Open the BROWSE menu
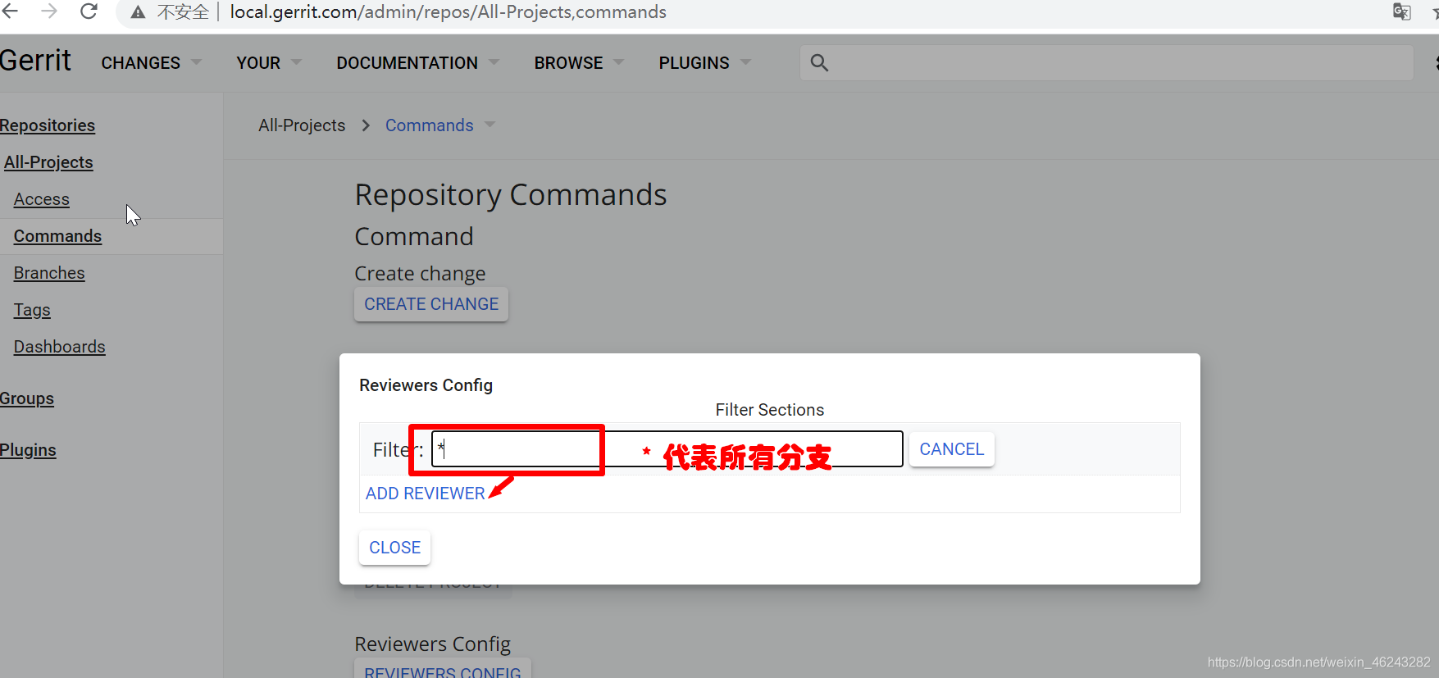The height and width of the screenshot is (678, 1439). pos(568,63)
